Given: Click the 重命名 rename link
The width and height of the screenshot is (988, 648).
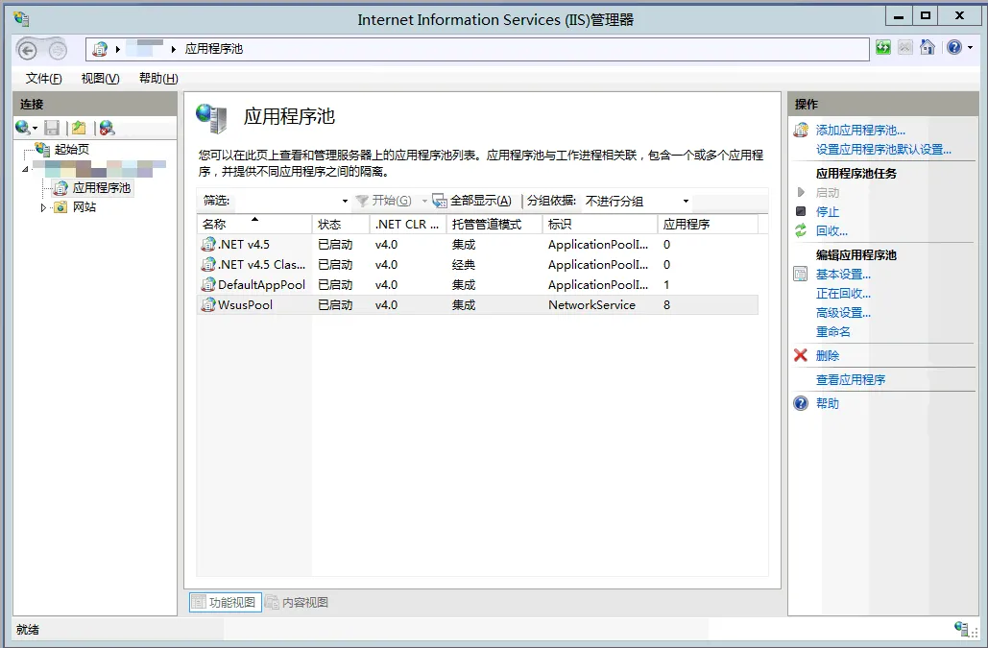Looking at the screenshot, I should tap(833, 331).
